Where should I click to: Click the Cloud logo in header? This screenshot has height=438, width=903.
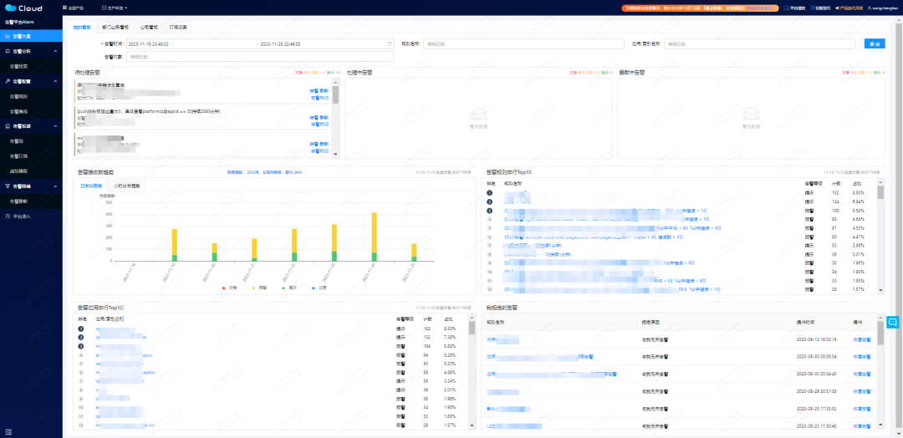(x=23, y=8)
